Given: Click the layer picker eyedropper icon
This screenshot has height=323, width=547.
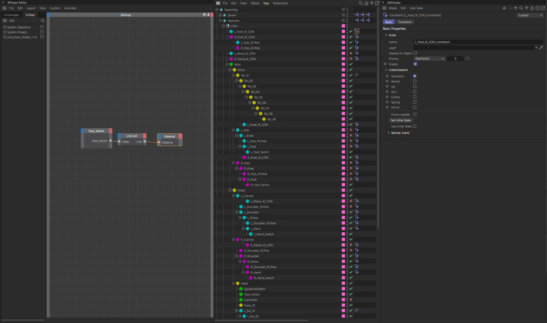Looking at the screenshot, I should (541, 48).
